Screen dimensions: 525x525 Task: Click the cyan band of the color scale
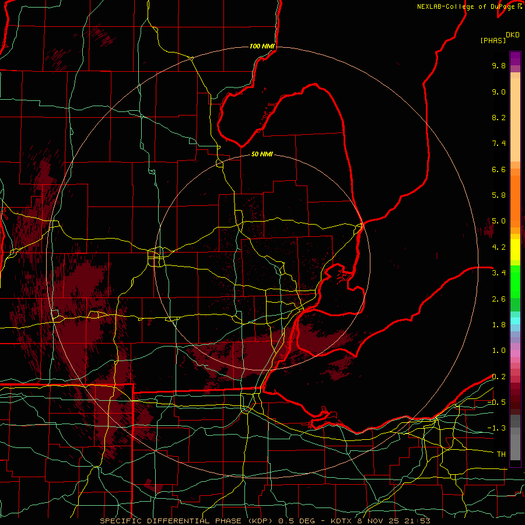[515, 321]
